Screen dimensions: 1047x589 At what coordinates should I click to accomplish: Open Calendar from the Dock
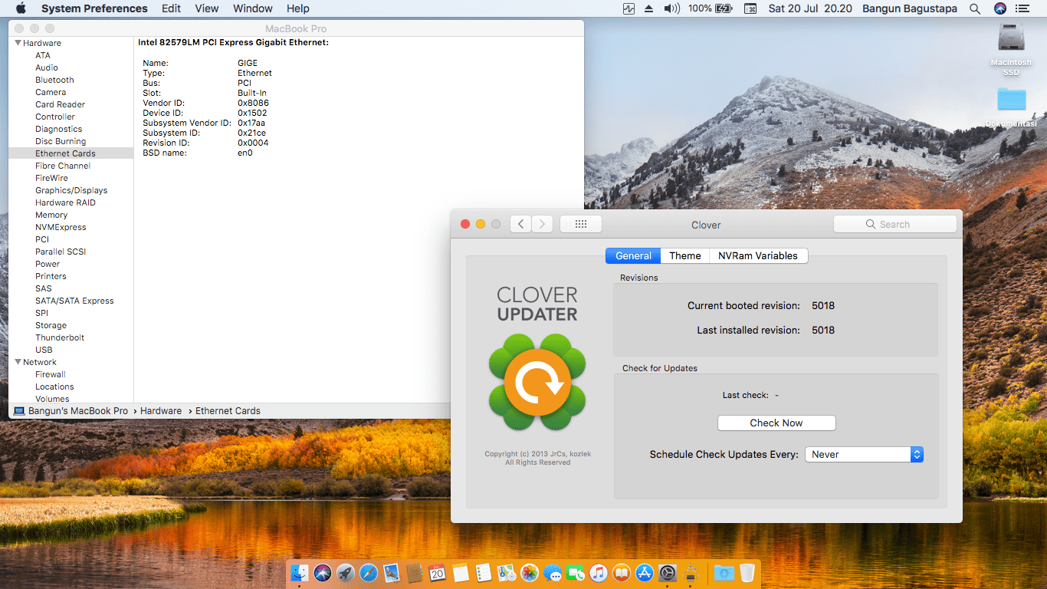[x=438, y=573]
